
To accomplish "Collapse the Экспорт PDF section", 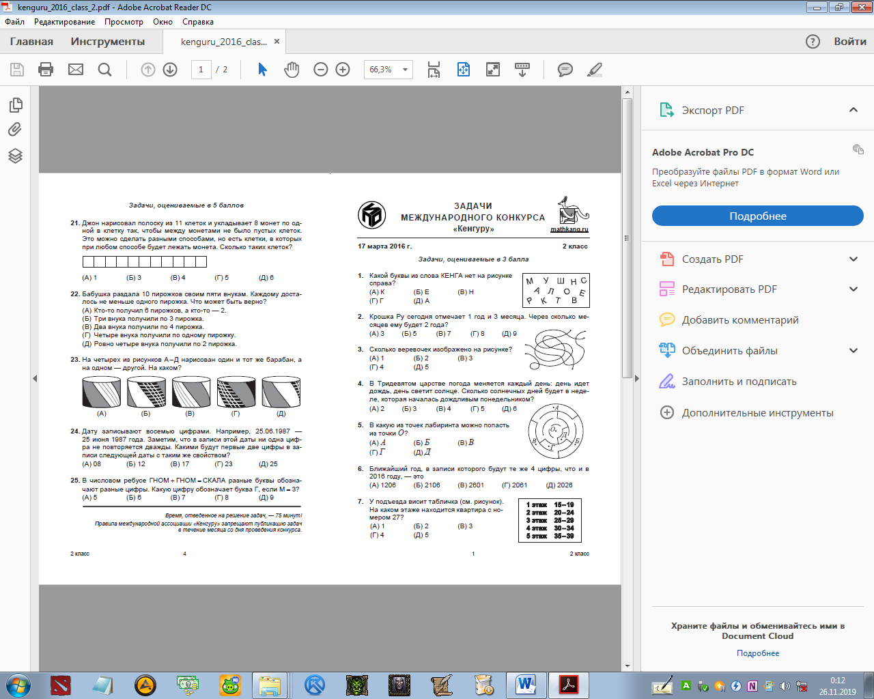I will point(854,110).
